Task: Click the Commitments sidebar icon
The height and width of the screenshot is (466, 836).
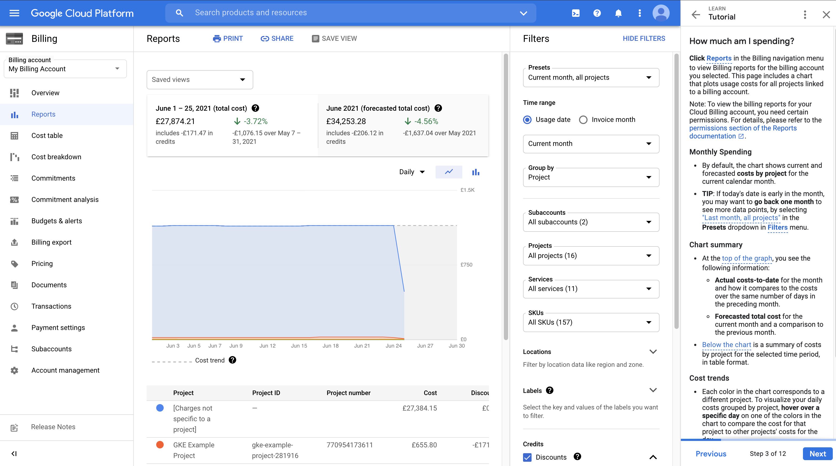Action: pyautogui.click(x=14, y=178)
